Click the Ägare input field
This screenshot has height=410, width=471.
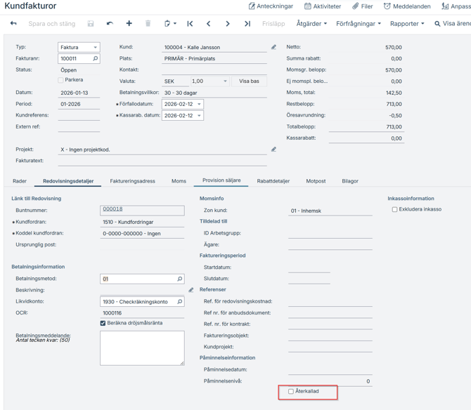tap(330, 245)
